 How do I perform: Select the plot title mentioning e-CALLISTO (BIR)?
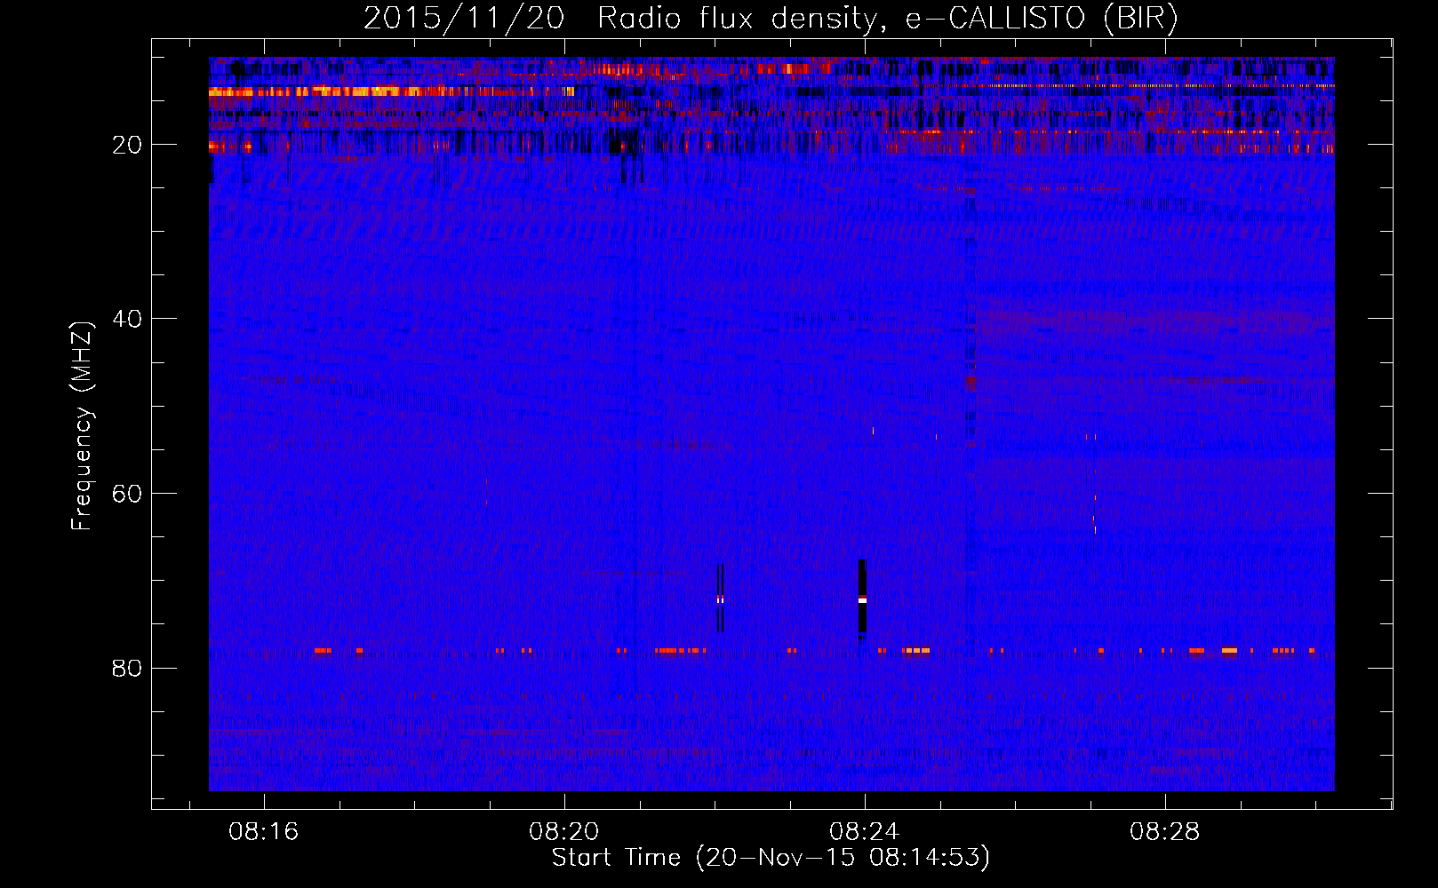771,18
